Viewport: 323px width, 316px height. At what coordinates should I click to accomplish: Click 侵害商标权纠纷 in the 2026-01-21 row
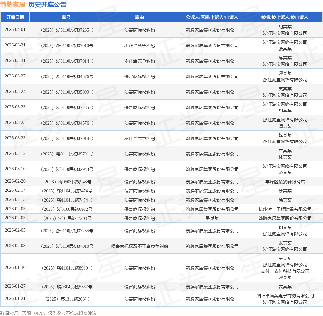139,299
